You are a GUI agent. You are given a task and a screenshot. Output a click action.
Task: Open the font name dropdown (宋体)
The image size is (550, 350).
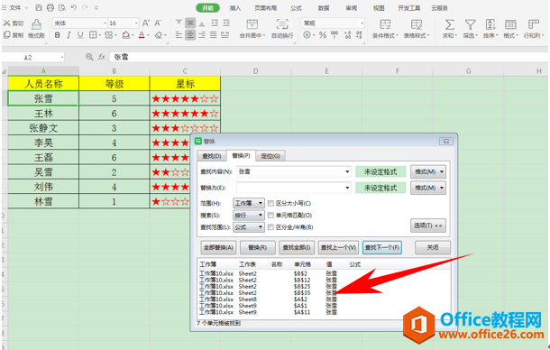[x=105, y=23]
